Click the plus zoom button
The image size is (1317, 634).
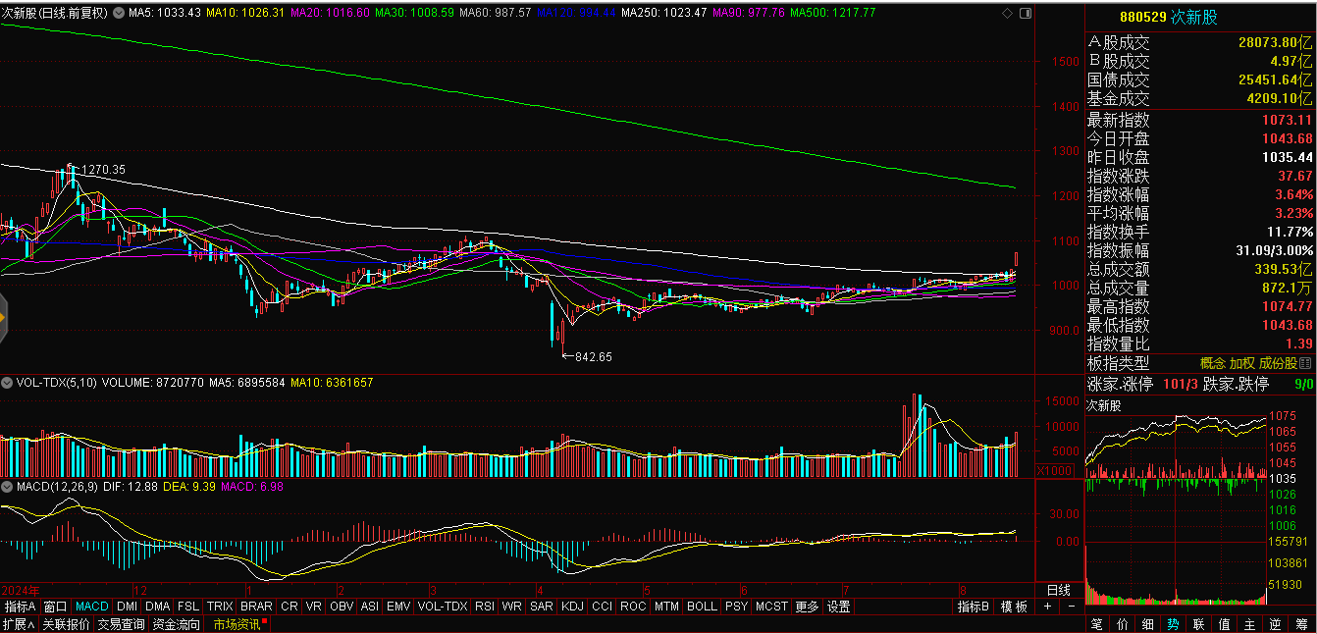click(1048, 607)
